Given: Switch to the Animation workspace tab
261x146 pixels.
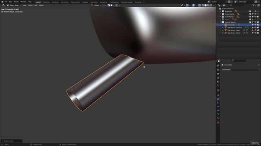Looking at the screenshot, I should (94, 2).
